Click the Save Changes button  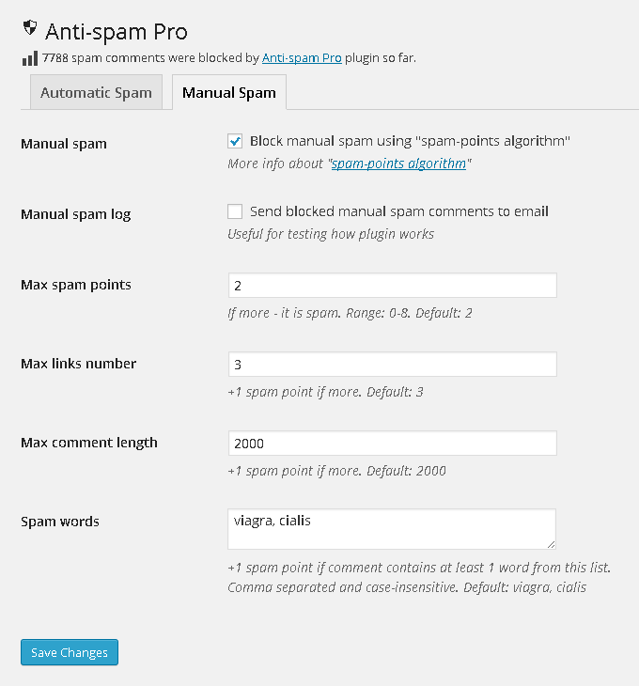pos(70,652)
